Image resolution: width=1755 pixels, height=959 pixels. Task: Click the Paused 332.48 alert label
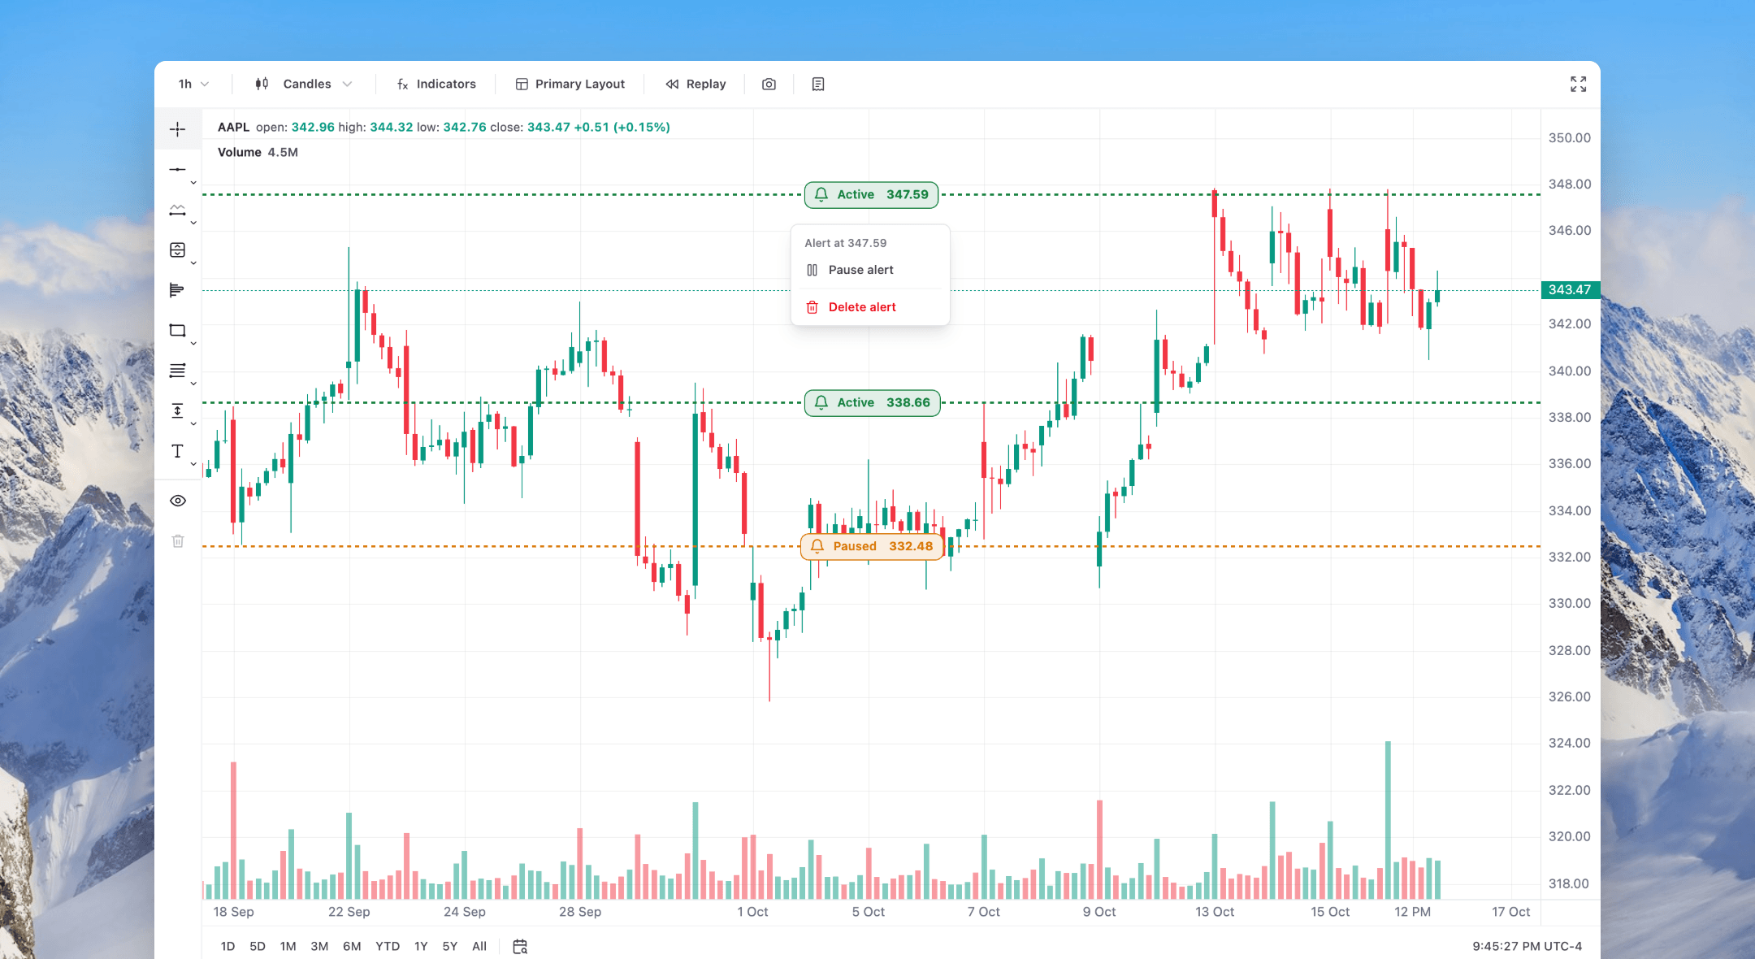872,546
